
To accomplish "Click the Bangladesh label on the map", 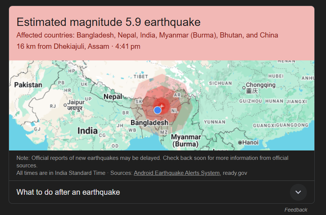I will [x=149, y=123].
